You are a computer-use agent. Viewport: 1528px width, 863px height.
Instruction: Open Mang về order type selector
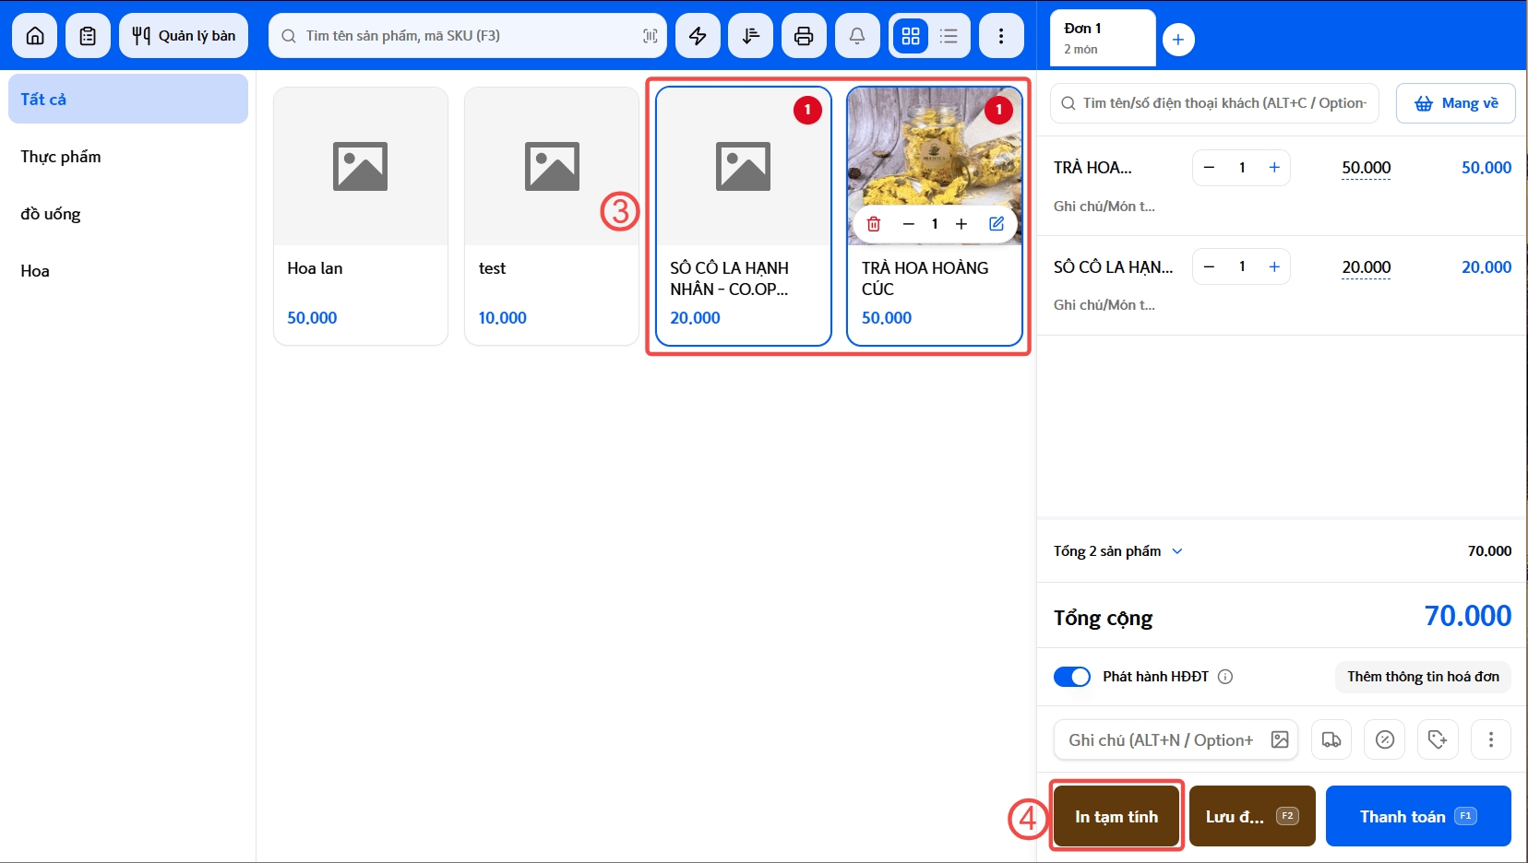click(1456, 103)
